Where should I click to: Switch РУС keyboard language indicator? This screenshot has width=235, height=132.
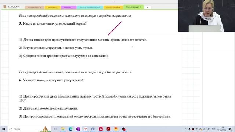[x=213, y=129]
